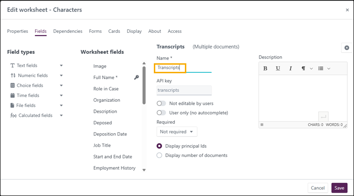Image resolution: width=354 pixels, height=196 pixels.
Task: Expand the Choice fields dropdown arrow
Action: coord(61,86)
